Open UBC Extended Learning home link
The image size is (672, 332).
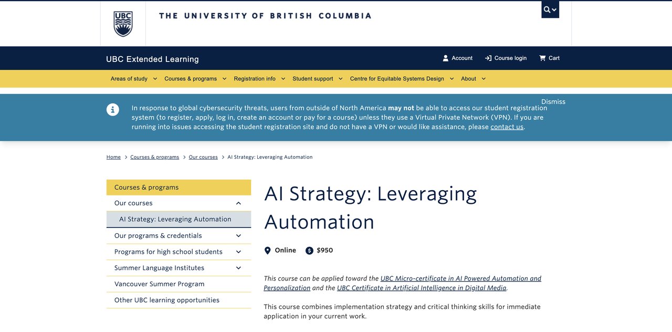tap(152, 59)
